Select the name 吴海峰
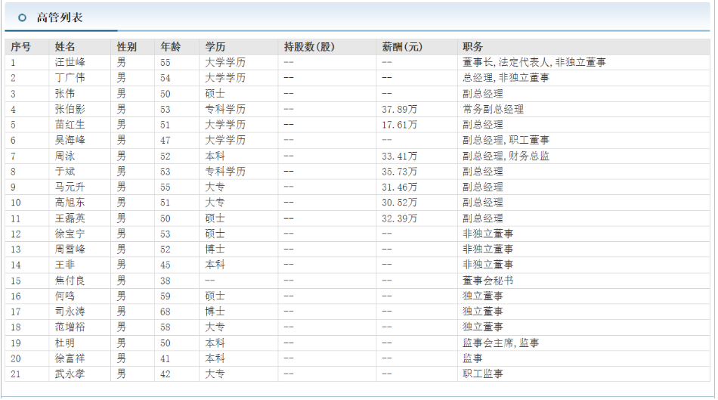Viewport: 718px width, 400px height. tap(70, 140)
